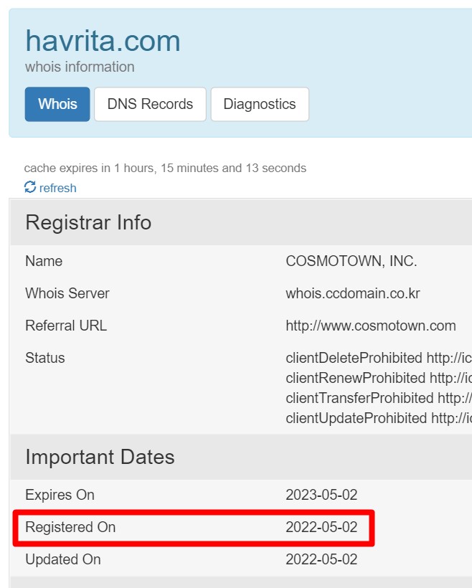
Task: Click the 'whois information' subtitle
Action: coord(80,67)
